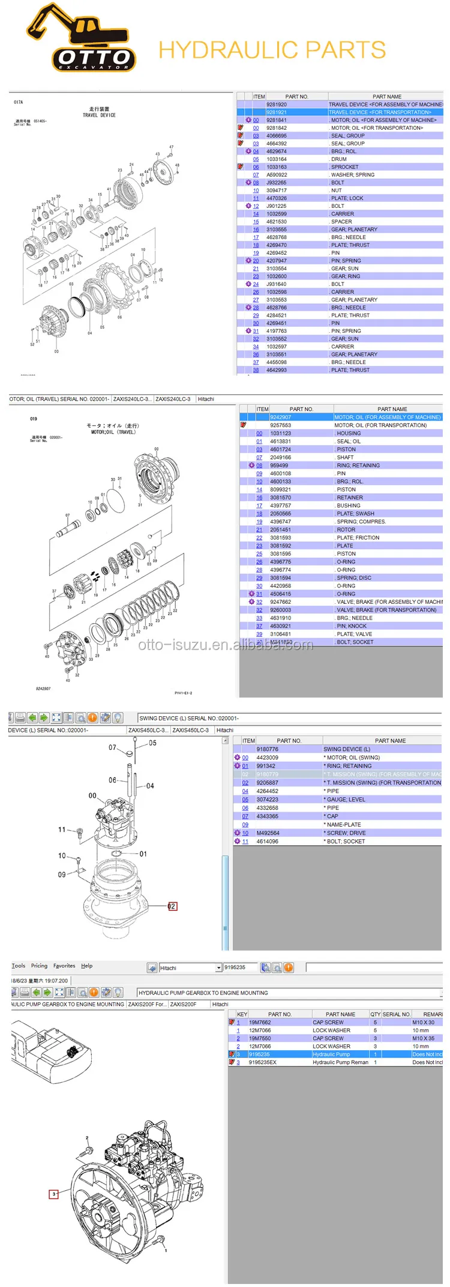Click red flag icon beside SPROCKET row
The width and height of the screenshot is (450, 1287).
click(x=241, y=167)
